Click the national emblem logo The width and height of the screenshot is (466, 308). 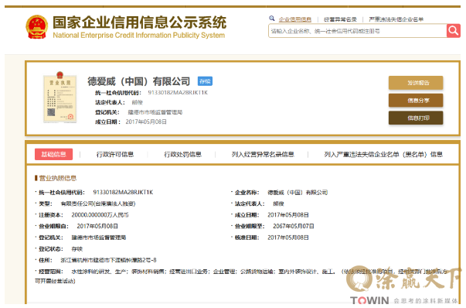click(37, 27)
